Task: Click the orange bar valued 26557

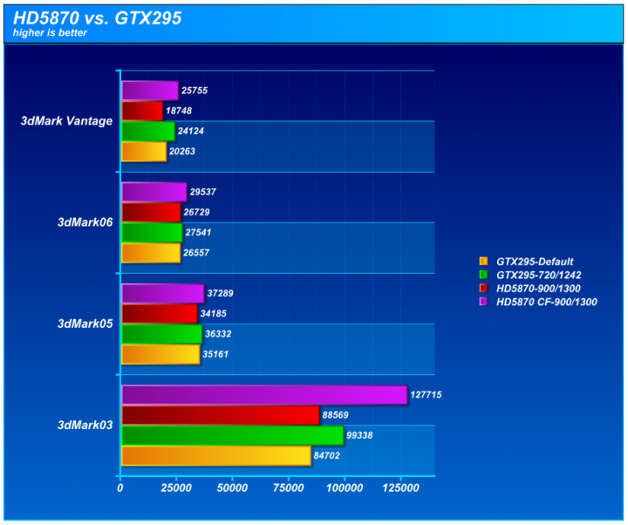Action: pyautogui.click(x=151, y=253)
